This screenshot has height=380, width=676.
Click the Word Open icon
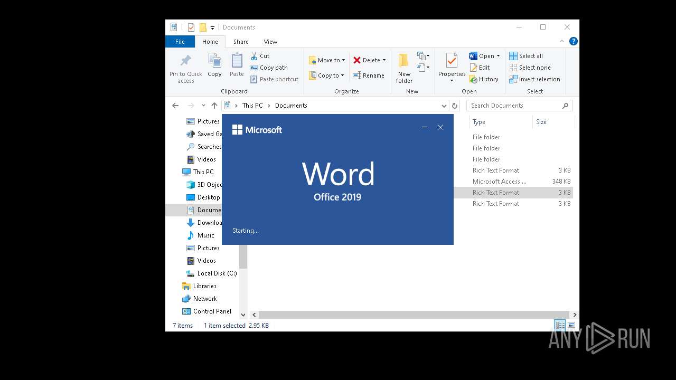click(473, 56)
